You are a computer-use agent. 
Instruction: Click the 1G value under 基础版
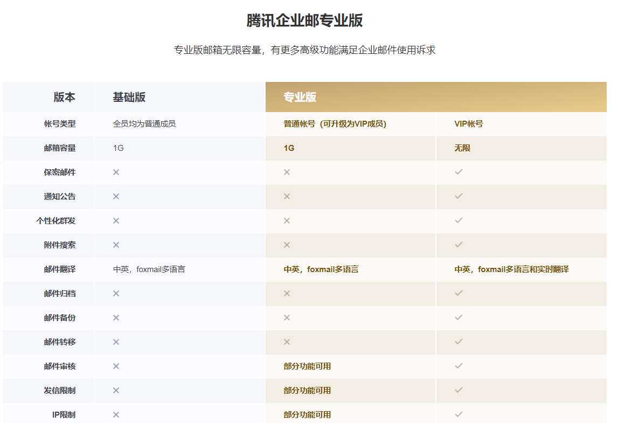tap(119, 148)
